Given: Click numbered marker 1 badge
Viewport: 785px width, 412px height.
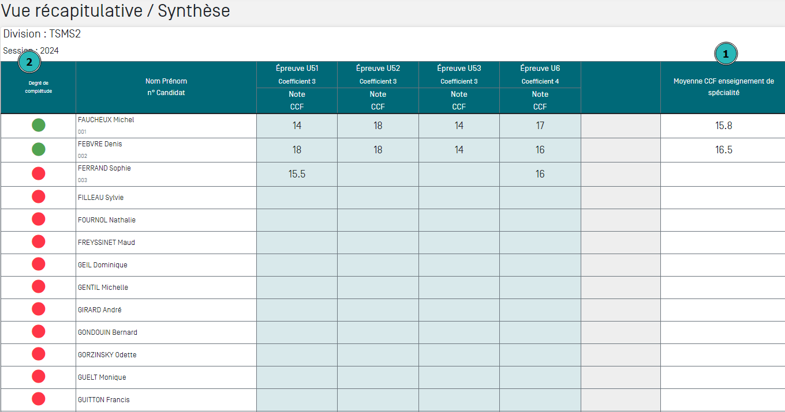Looking at the screenshot, I should [726, 54].
